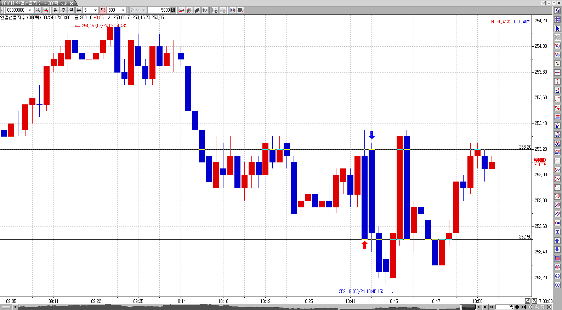This screenshot has width=562, height=310.
Task: Click the 5000 bar count input field
Action: pyautogui.click(x=159, y=10)
